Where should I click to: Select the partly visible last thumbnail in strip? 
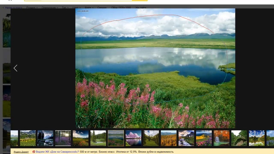(x=270, y=138)
